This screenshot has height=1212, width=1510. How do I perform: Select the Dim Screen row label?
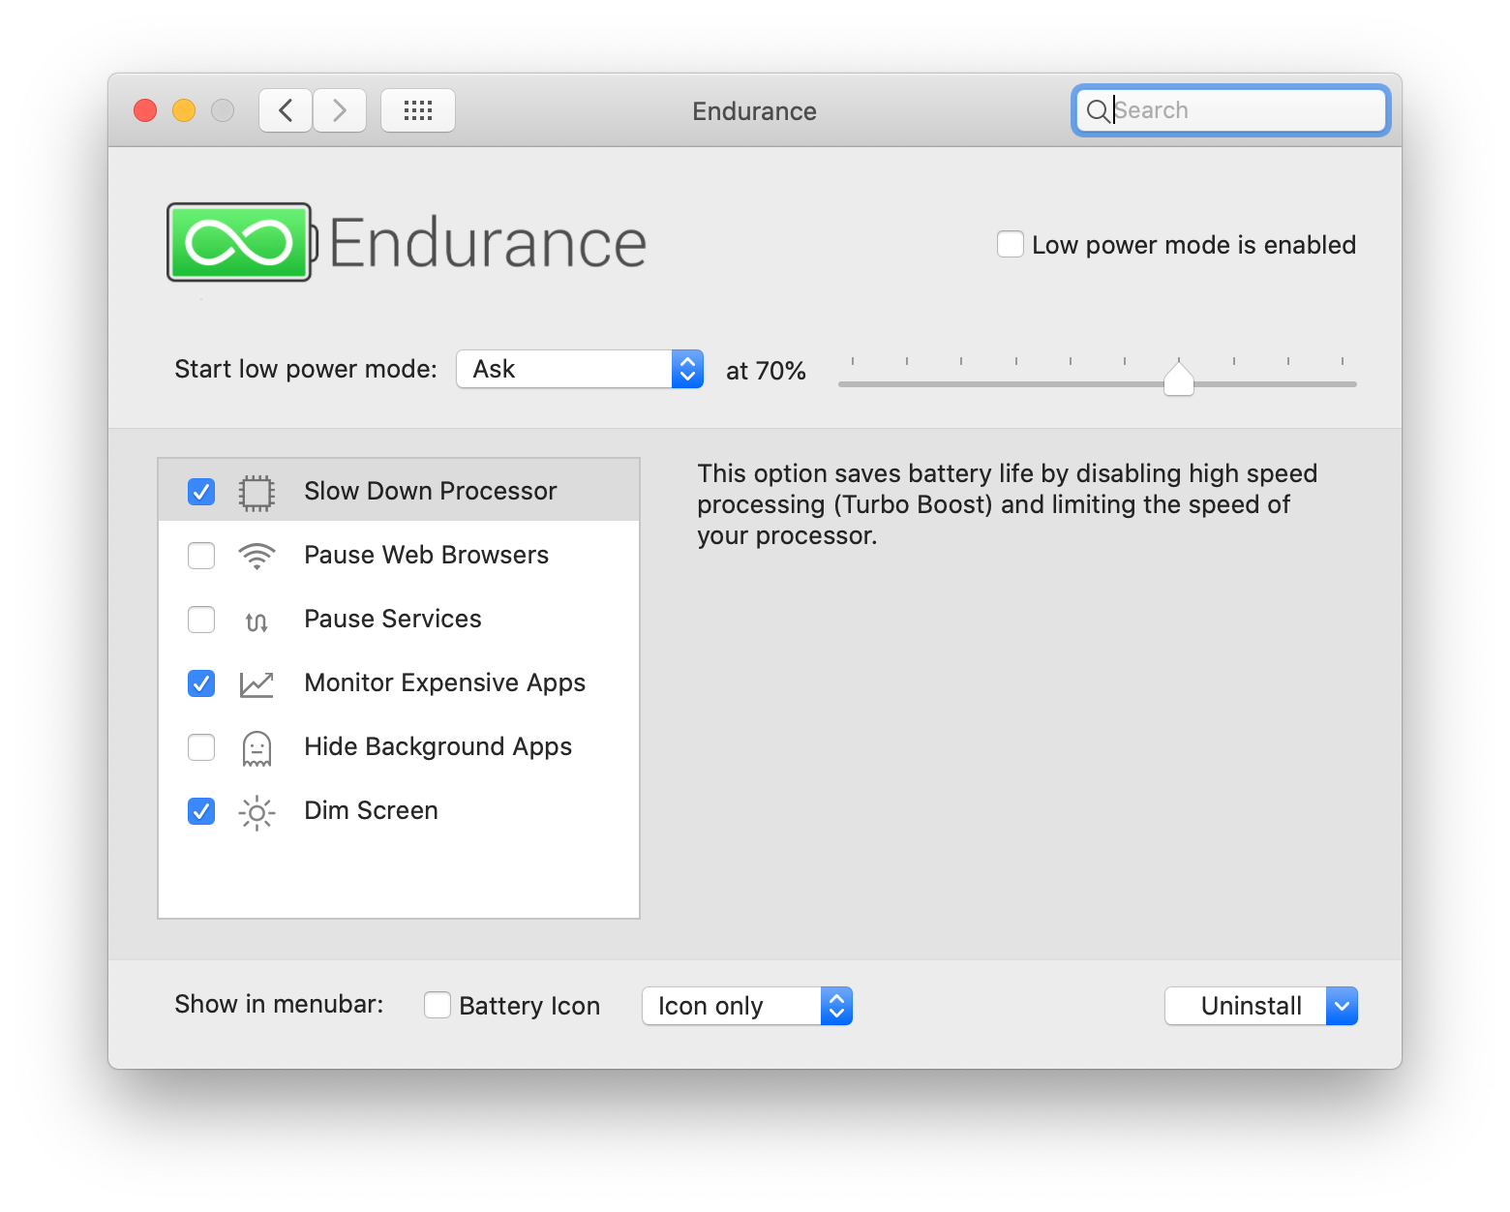(372, 810)
